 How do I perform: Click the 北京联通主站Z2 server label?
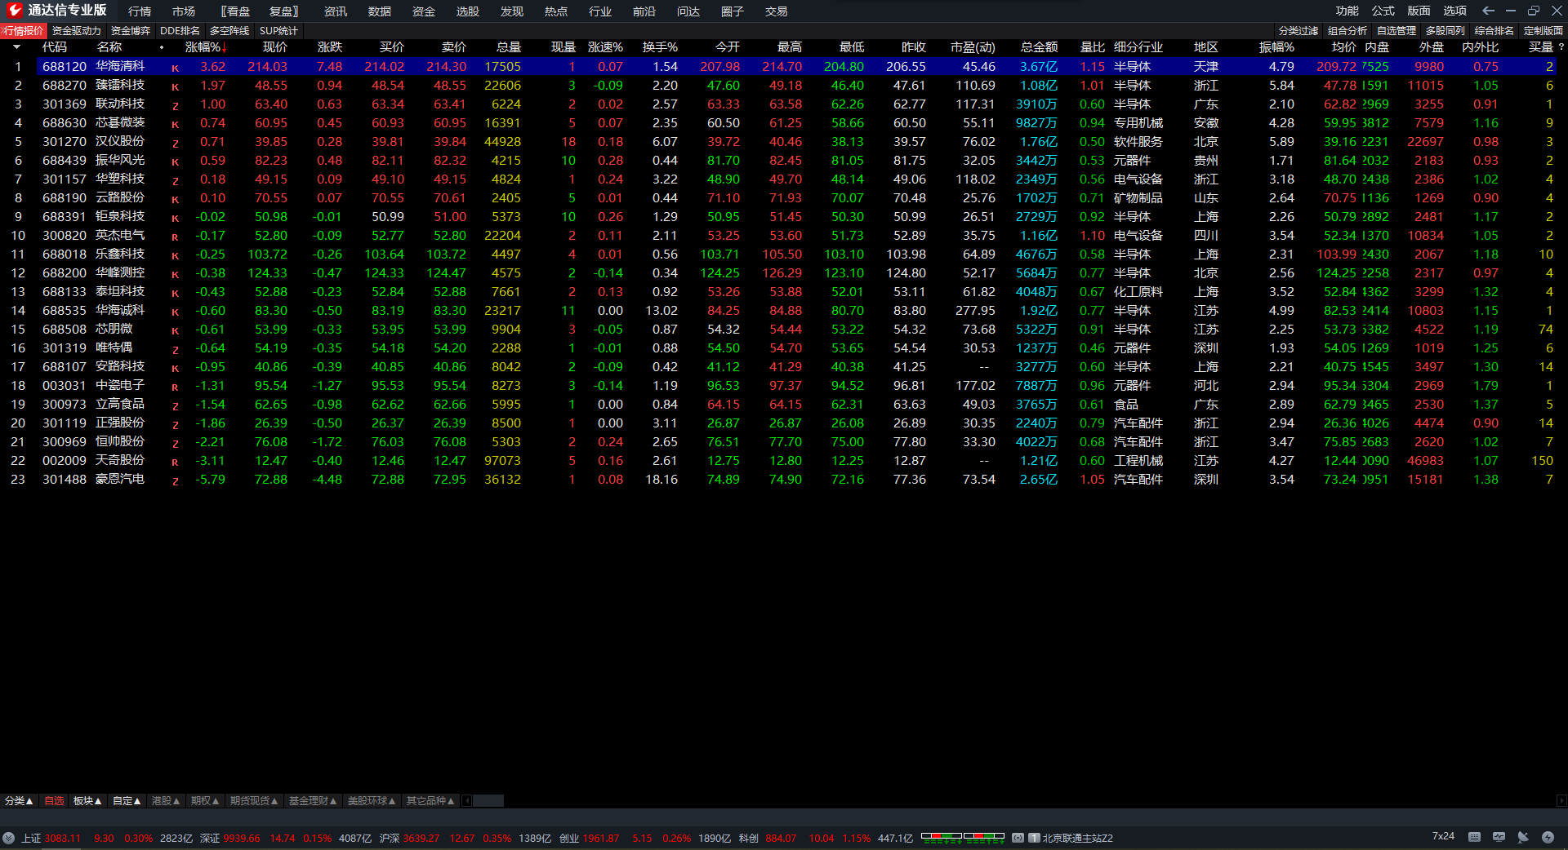1077,838
